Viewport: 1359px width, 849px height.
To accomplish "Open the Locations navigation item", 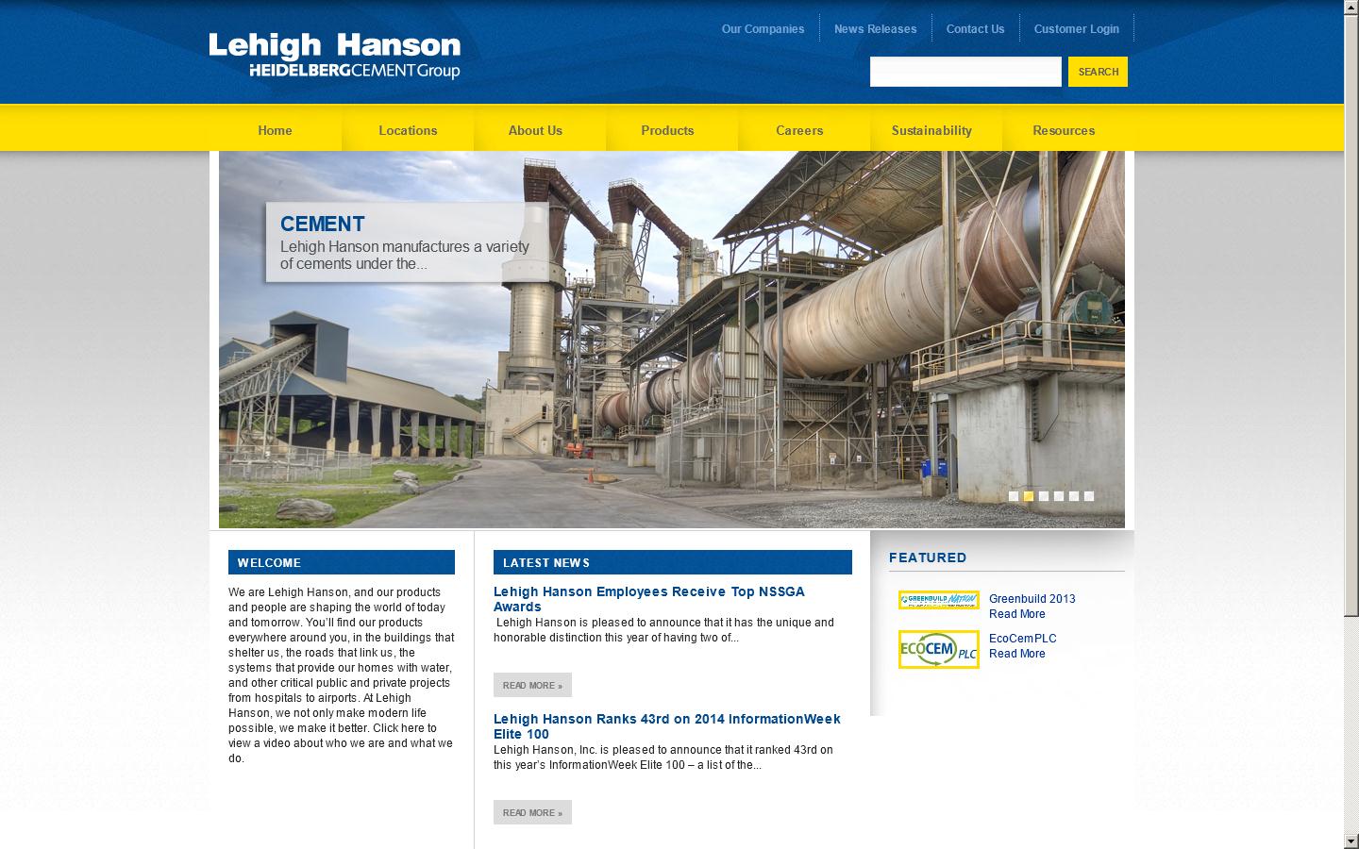I will [408, 130].
